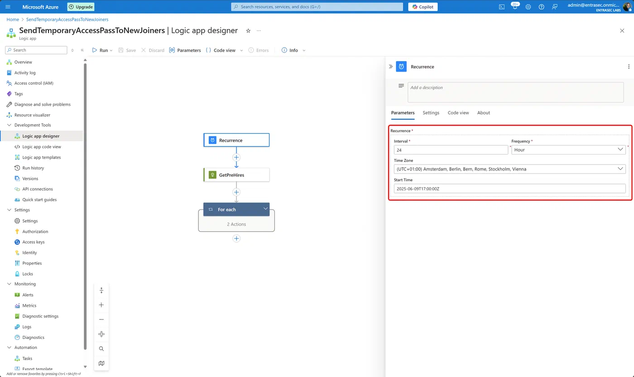Open the feedback icon in header
The image size is (634, 377).
click(x=555, y=7)
